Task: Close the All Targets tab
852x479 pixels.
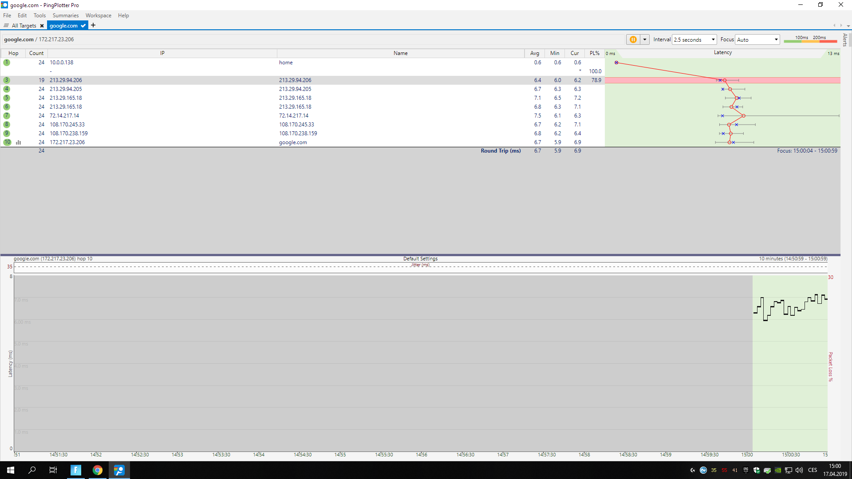Action: [x=42, y=26]
